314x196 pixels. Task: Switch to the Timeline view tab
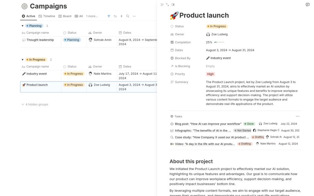tap(47, 16)
